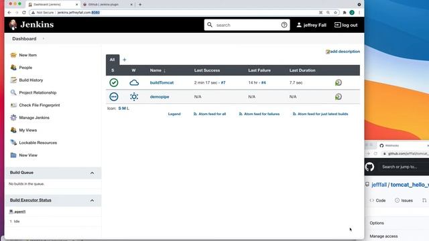The image size is (429, 241).
Task: Set icon size to S
Action: pos(119,108)
